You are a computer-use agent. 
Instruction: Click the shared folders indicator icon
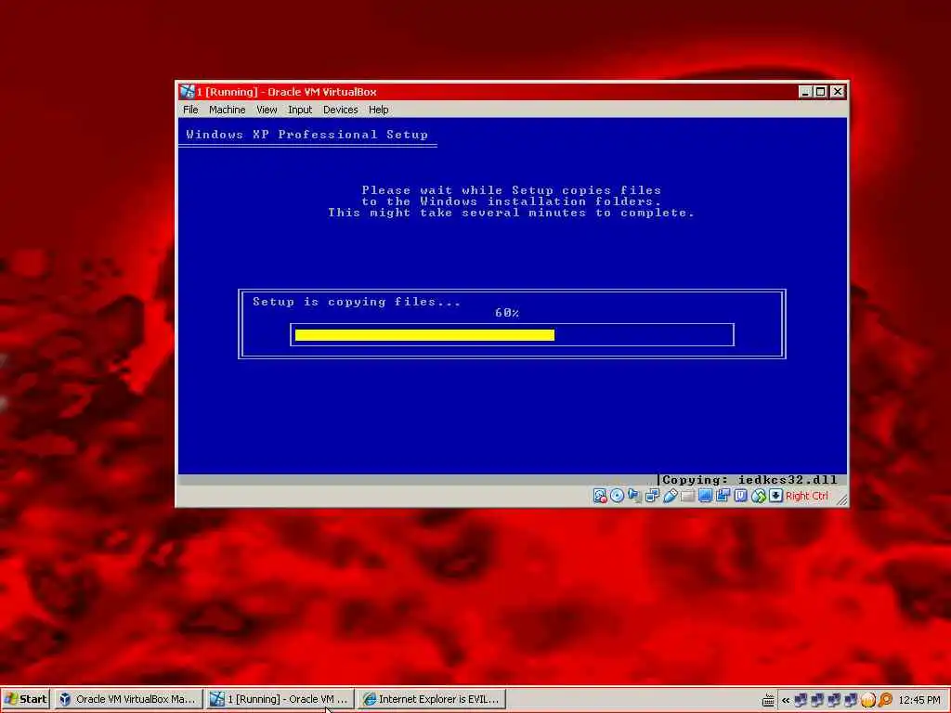pos(687,496)
